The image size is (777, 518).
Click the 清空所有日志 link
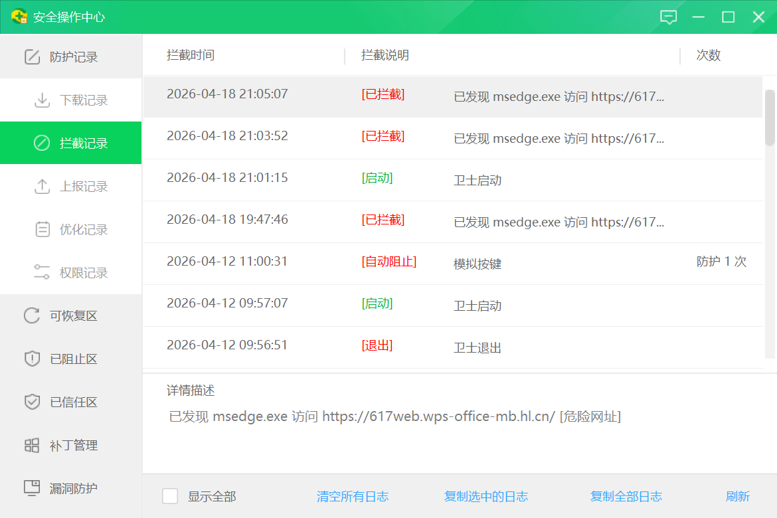pos(353,496)
